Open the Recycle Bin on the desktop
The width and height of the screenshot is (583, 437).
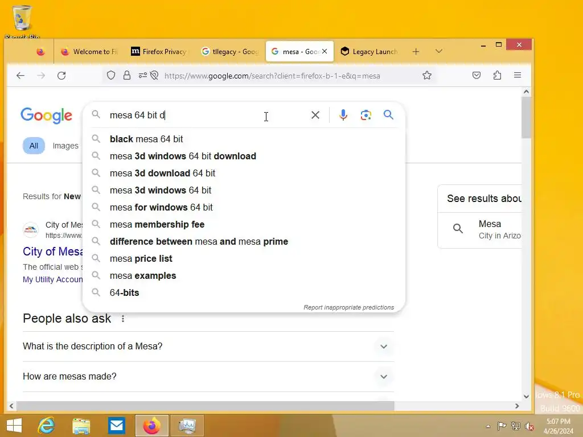[x=22, y=21]
